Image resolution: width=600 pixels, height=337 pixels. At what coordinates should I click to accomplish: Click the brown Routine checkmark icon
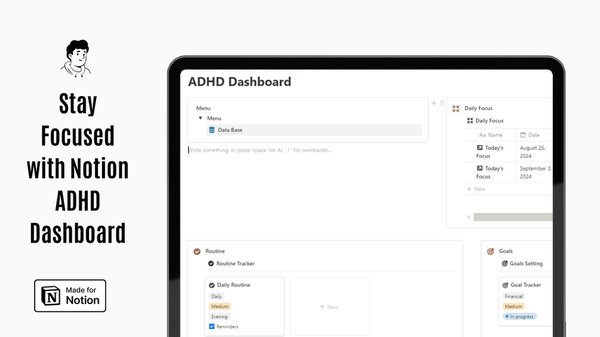pyautogui.click(x=197, y=252)
